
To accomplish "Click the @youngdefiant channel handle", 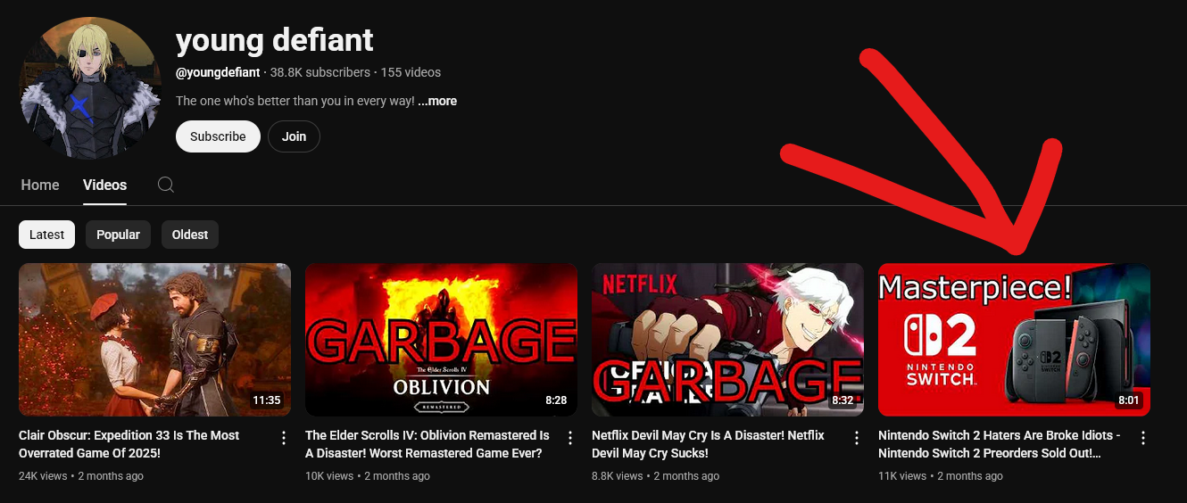I will (x=218, y=72).
